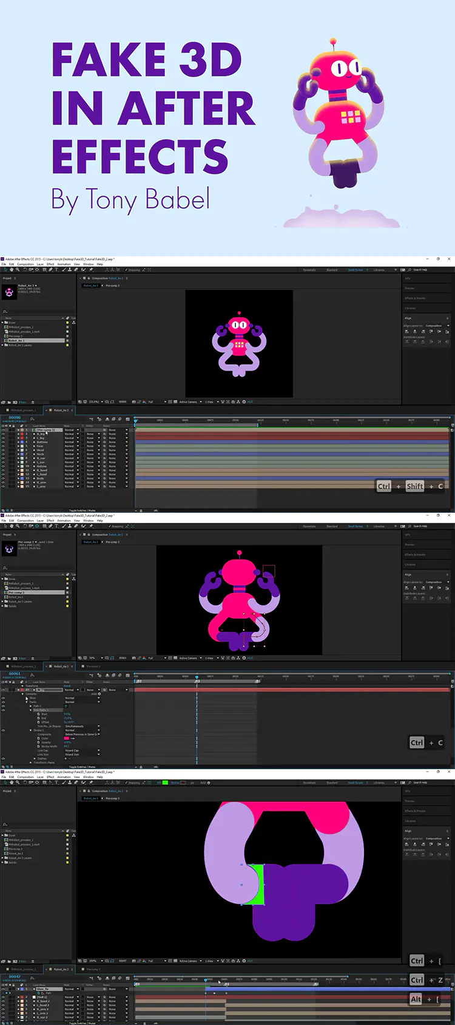Open the graph editor icon in the top timeline header

pos(127,419)
